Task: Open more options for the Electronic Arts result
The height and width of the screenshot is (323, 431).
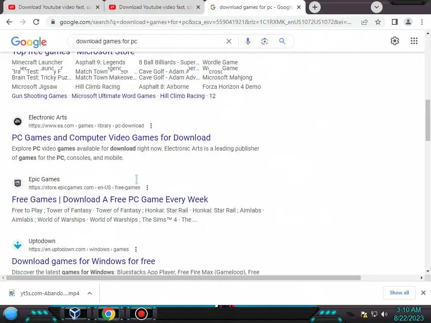Action: click(151, 126)
